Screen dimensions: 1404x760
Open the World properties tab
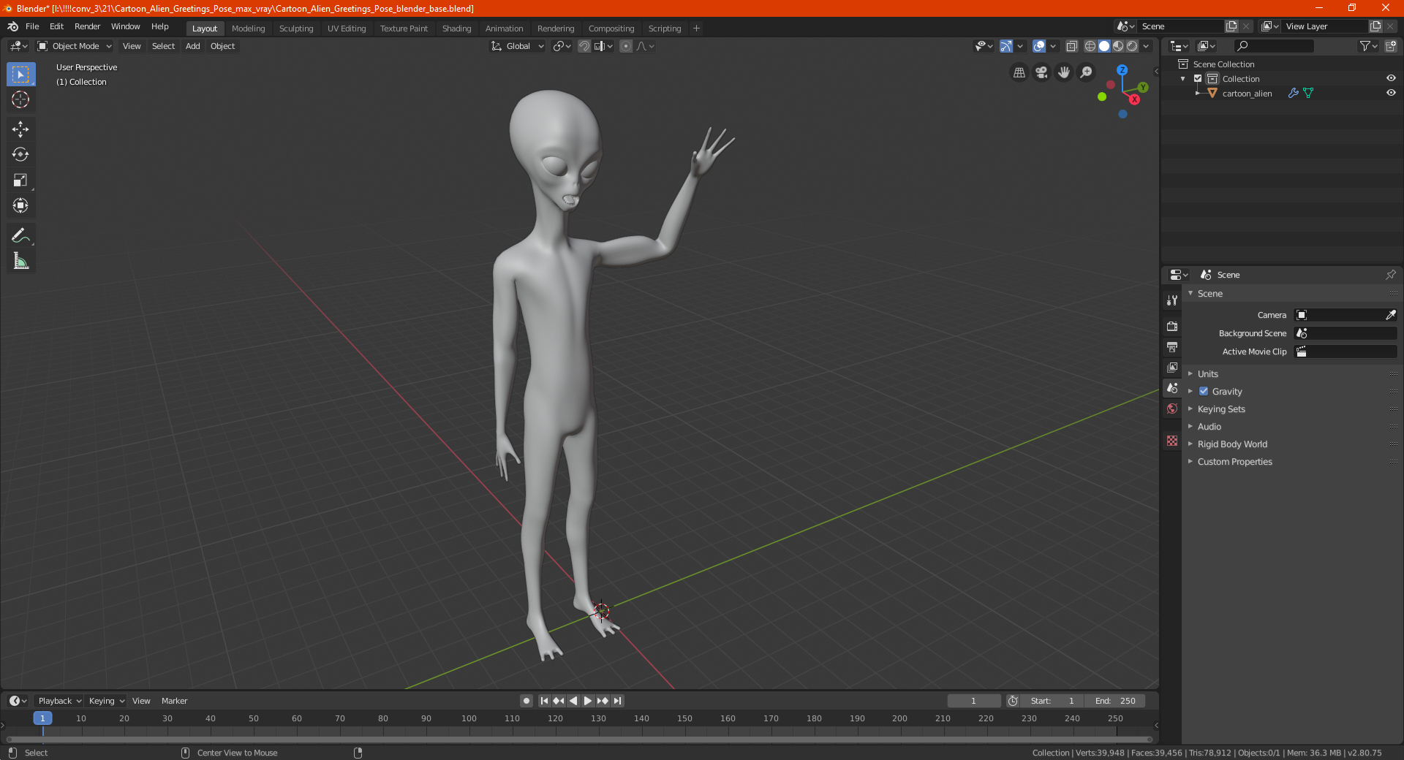pyautogui.click(x=1172, y=408)
